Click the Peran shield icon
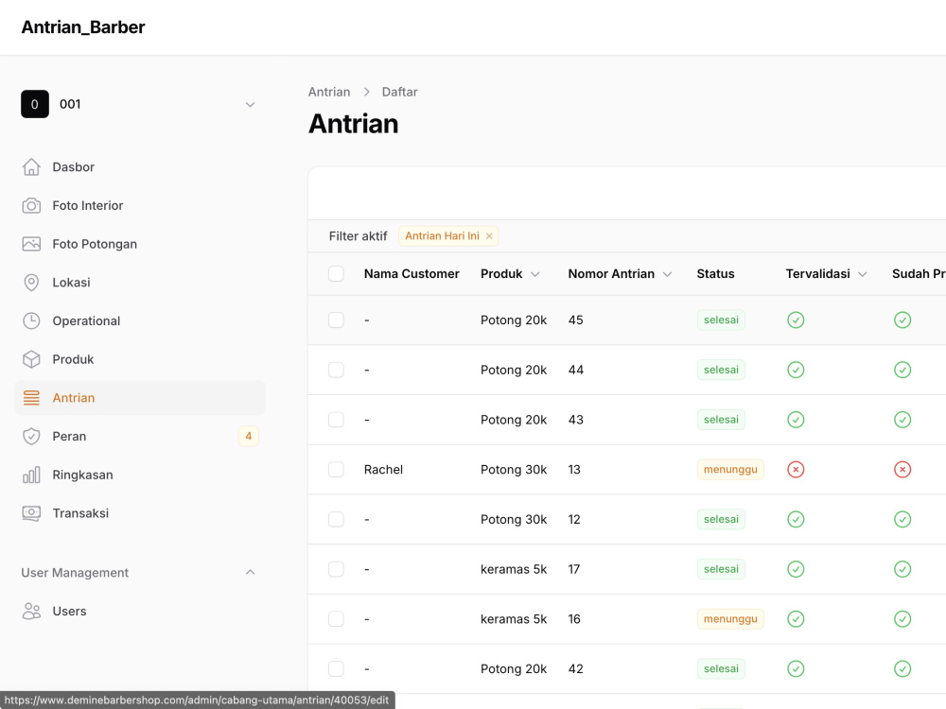The image size is (946, 709). (x=31, y=437)
